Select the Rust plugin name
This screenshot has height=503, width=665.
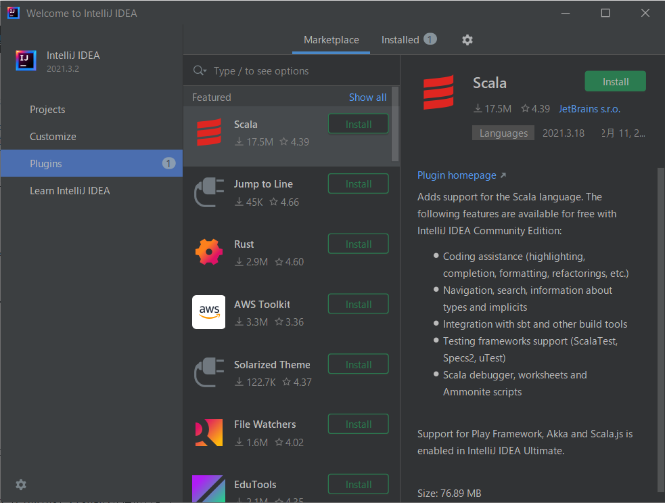pos(244,244)
